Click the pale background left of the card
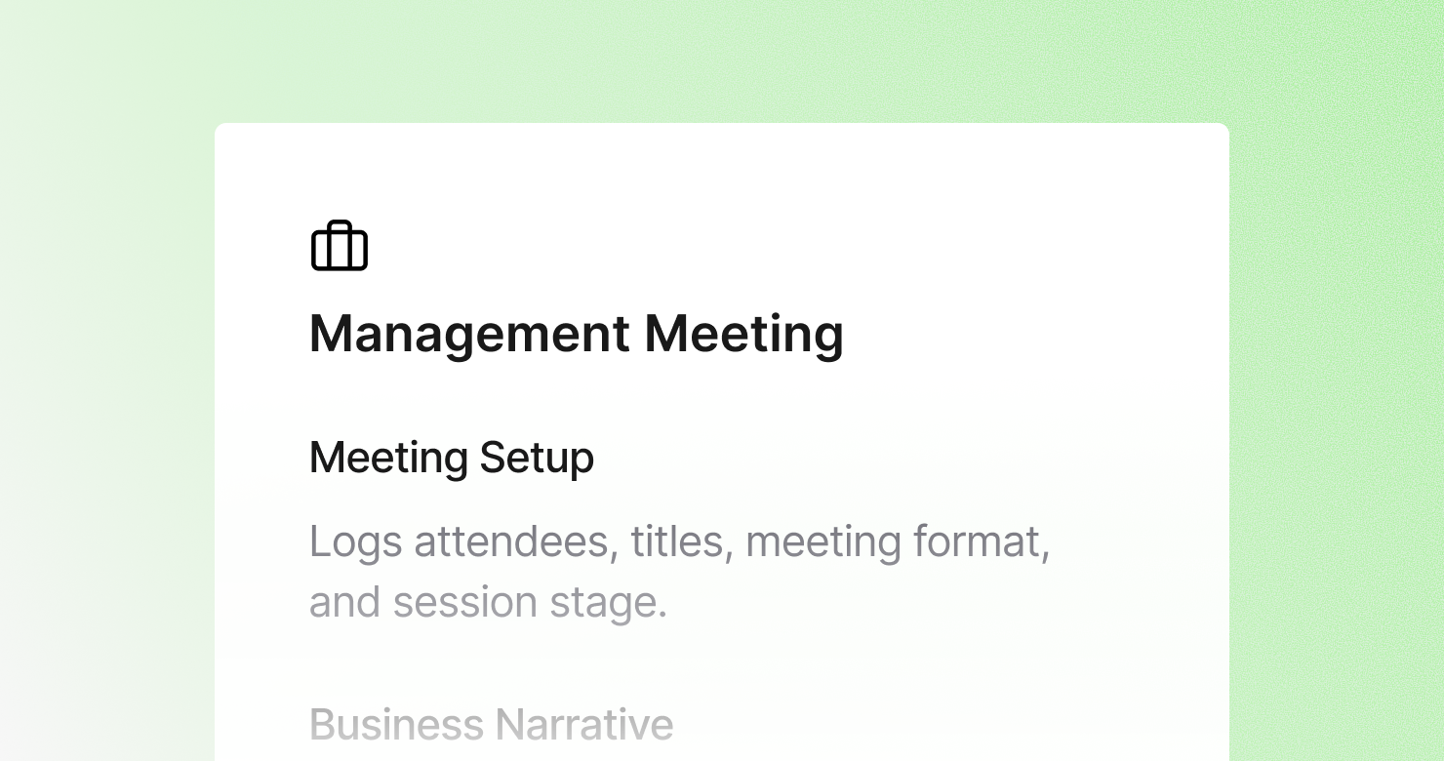1444x761 pixels. pyautogui.click(x=107, y=439)
